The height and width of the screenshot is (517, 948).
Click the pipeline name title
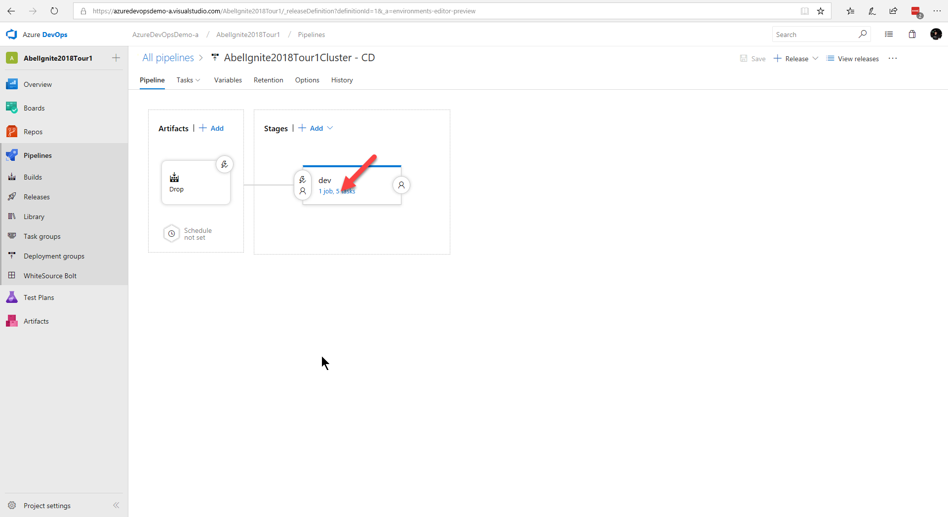[x=299, y=58]
